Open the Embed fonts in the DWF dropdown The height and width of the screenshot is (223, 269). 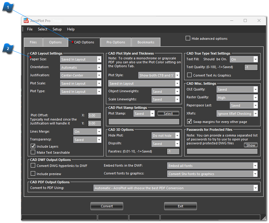pos(212,166)
